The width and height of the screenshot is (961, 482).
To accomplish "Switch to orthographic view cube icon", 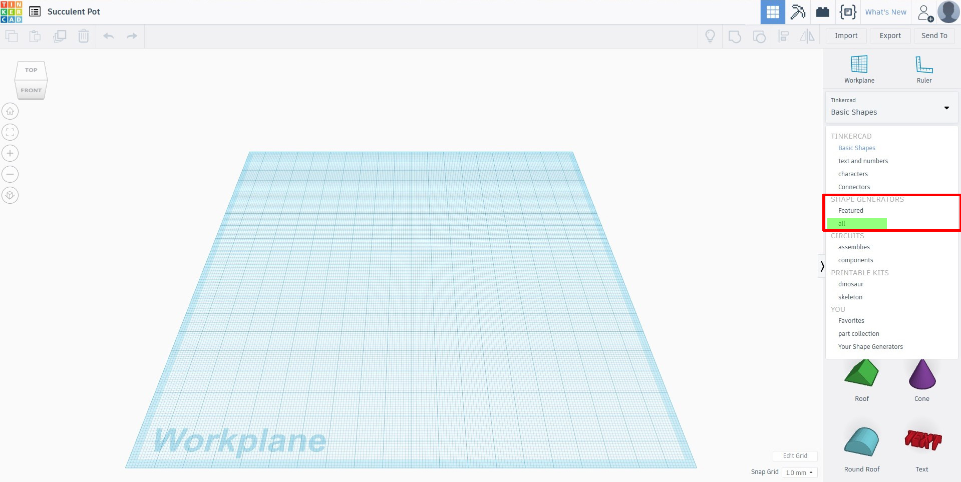I will click(10, 195).
